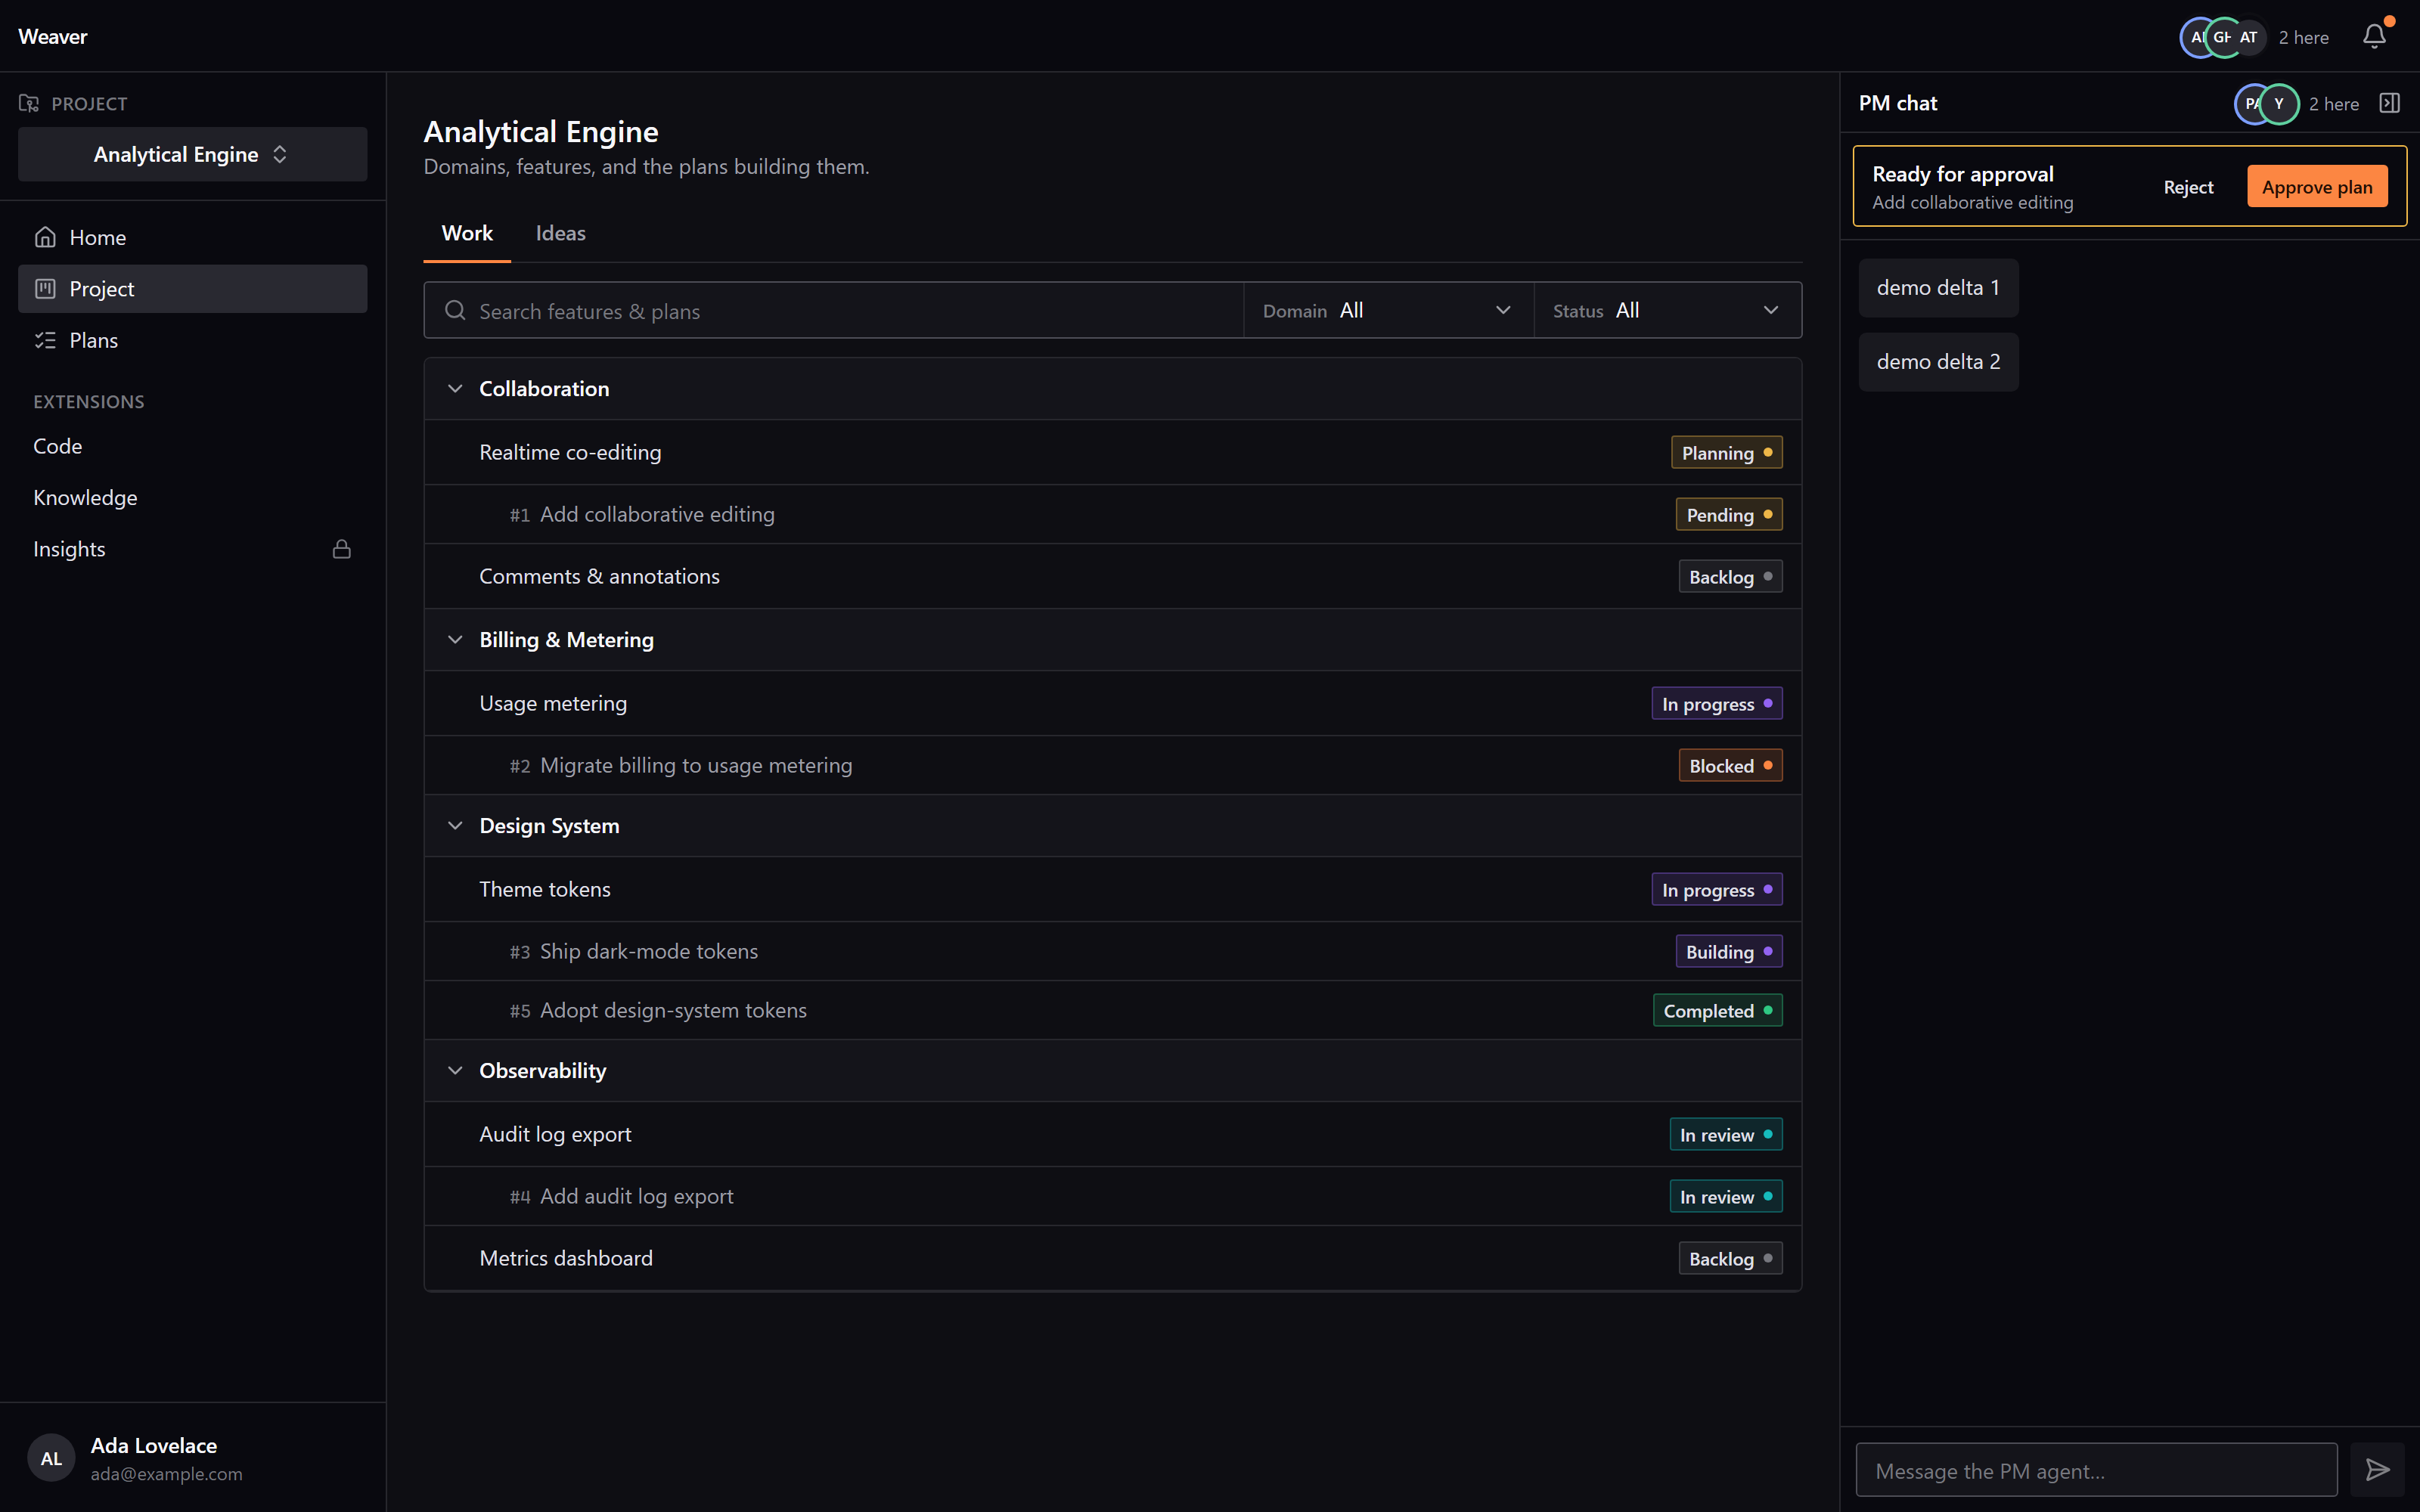Click the Weaver logo text
Image resolution: width=2420 pixels, height=1512 pixels.
(x=53, y=37)
